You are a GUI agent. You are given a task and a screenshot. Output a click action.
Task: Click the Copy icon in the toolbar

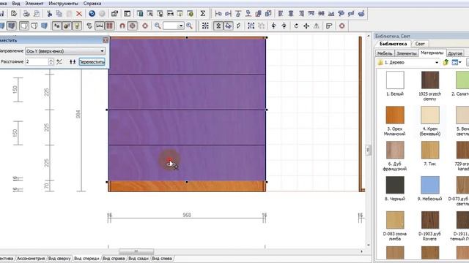(x=59, y=14)
